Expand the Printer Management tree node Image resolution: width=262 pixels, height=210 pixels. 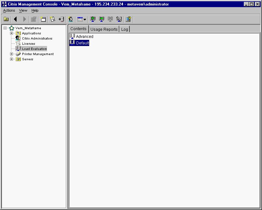point(11,54)
